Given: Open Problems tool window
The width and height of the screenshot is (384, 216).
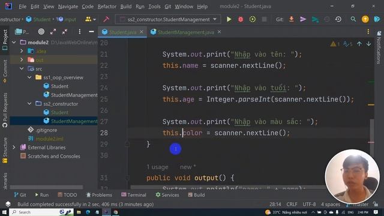Looking at the screenshot, I should [x=99, y=195].
